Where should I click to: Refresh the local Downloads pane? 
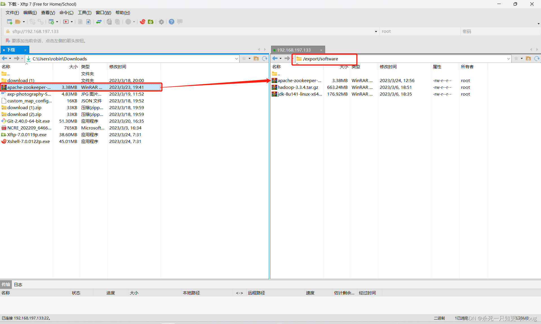point(265,58)
